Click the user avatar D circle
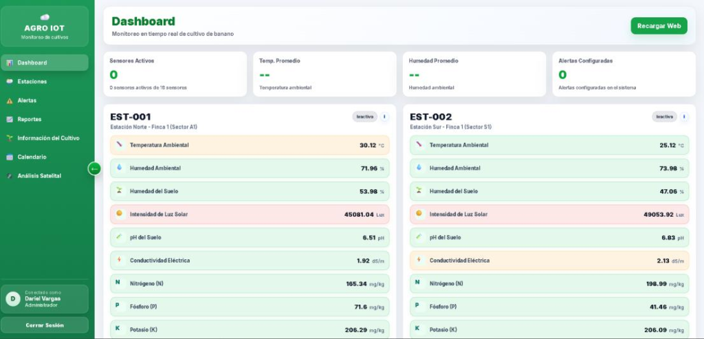 12,298
